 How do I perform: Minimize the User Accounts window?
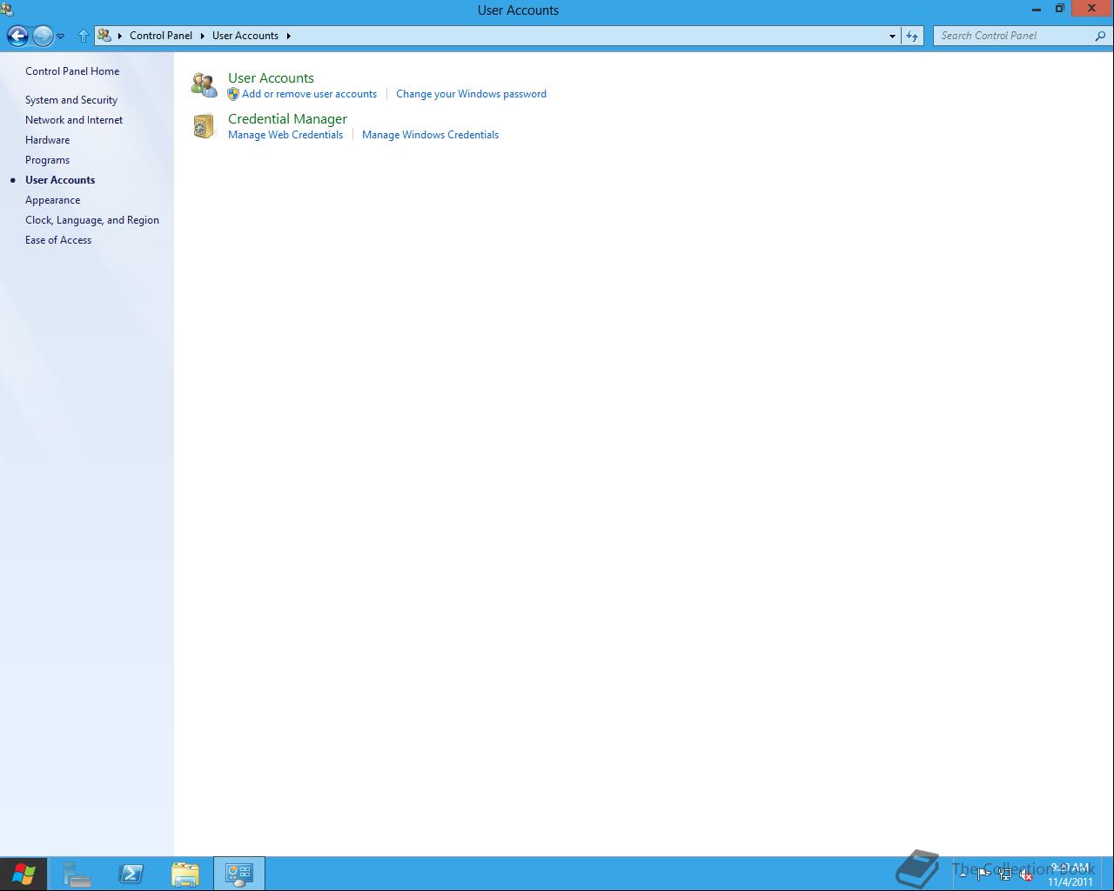coord(1037,9)
